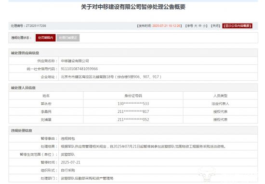Click the ID number ending in 533
Screen dimensions: 265x184
pos(133,104)
